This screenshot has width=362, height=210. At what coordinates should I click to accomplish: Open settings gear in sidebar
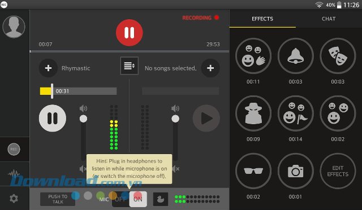(14, 198)
